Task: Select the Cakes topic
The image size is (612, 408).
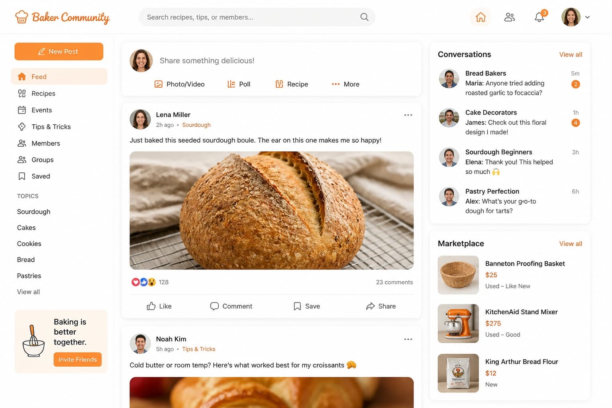Action: (x=26, y=228)
